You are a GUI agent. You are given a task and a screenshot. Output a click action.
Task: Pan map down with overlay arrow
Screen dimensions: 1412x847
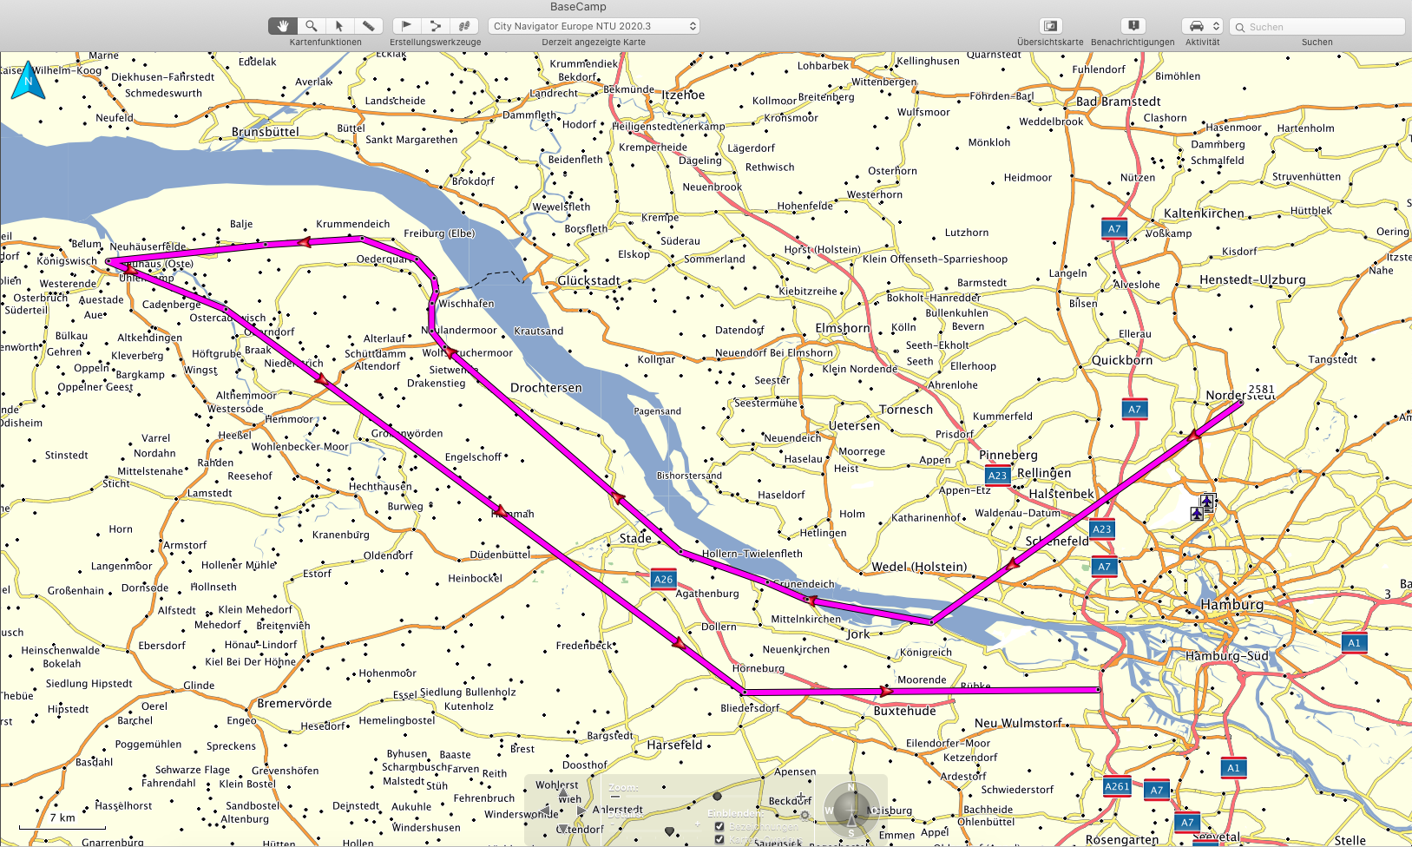pos(563,829)
